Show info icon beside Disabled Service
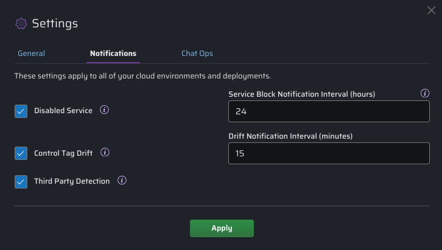The image size is (442, 250). pyautogui.click(x=104, y=110)
